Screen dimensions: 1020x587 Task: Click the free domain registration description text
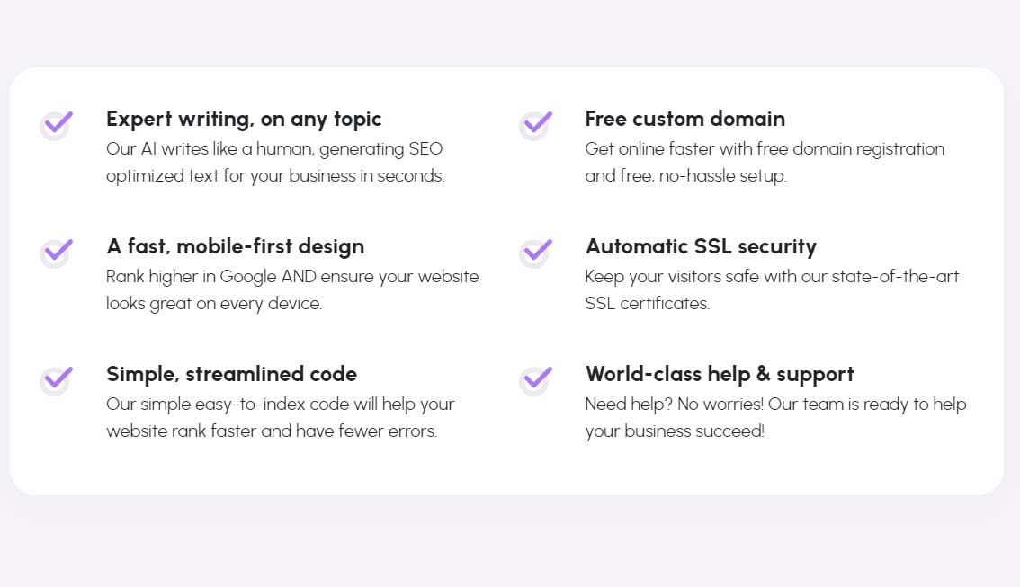coord(765,162)
